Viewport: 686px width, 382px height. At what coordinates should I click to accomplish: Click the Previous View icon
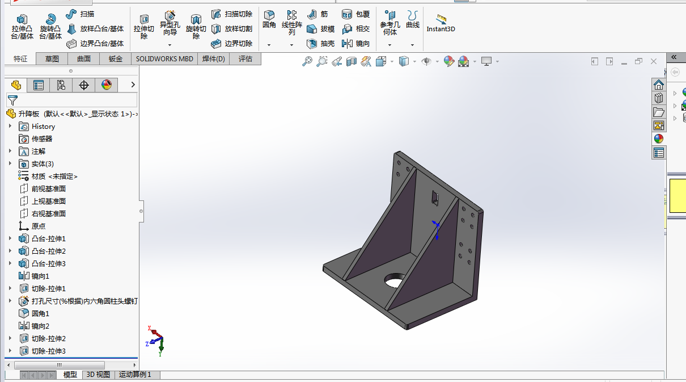[x=337, y=61]
